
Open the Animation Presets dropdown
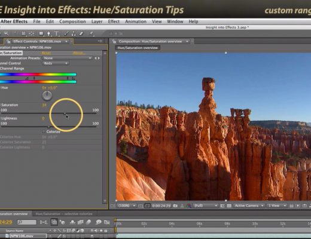coord(68,58)
